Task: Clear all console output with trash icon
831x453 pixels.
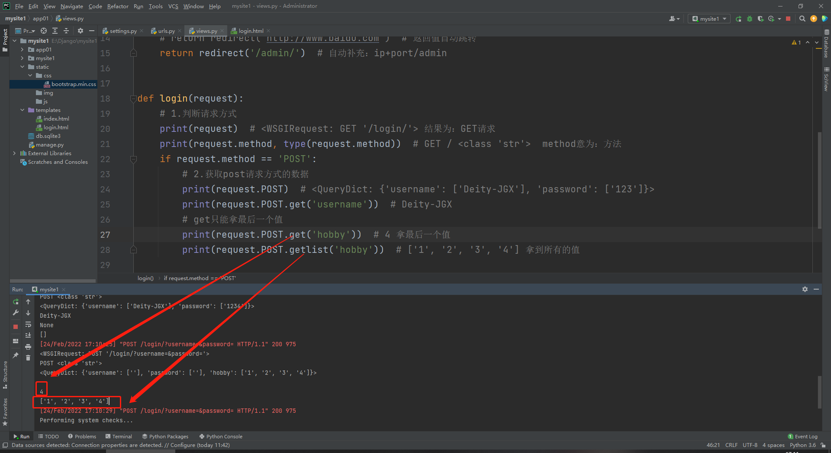Action: pos(28,357)
